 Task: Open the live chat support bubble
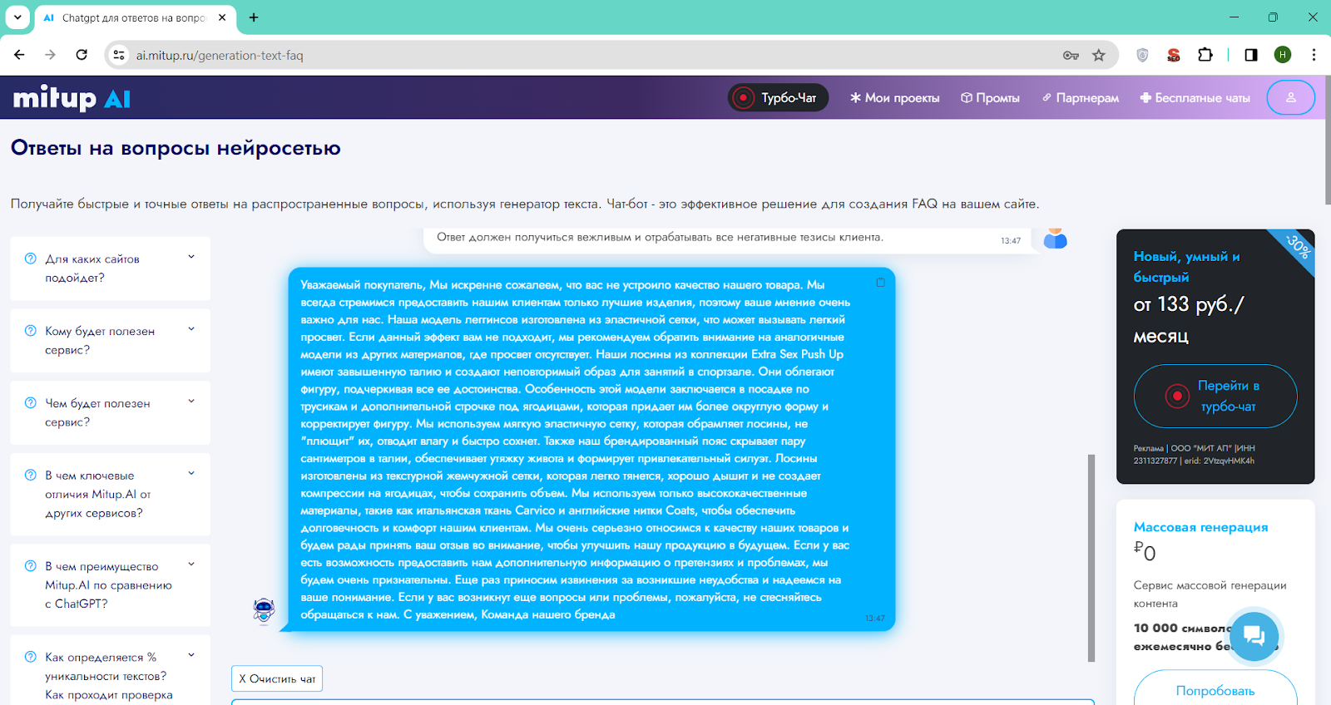pyautogui.click(x=1254, y=636)
